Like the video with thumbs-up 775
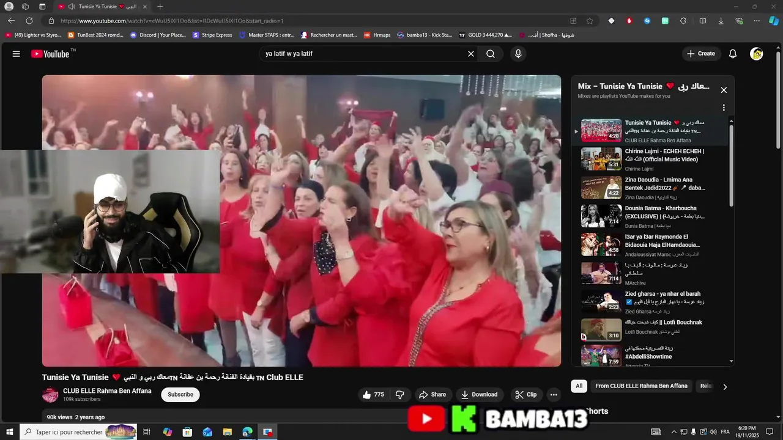783x440 pixels. tap(373, 395)
